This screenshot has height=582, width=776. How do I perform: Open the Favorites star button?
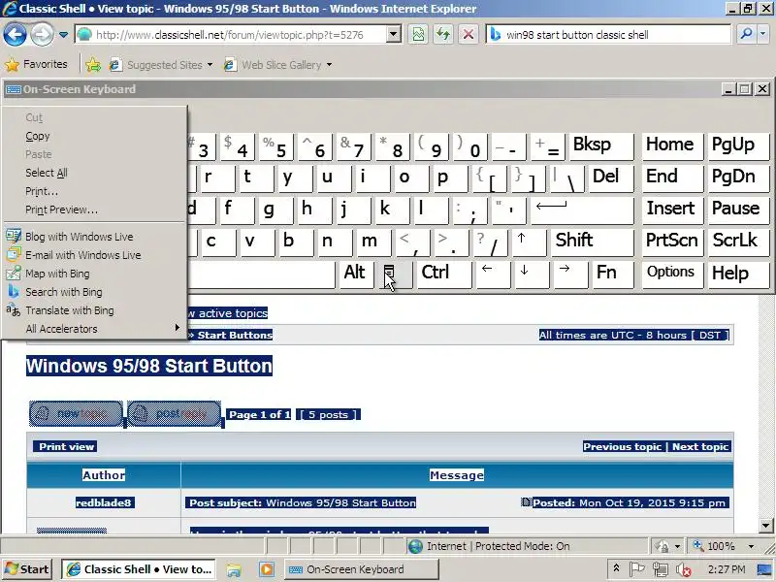pos(36,64)
